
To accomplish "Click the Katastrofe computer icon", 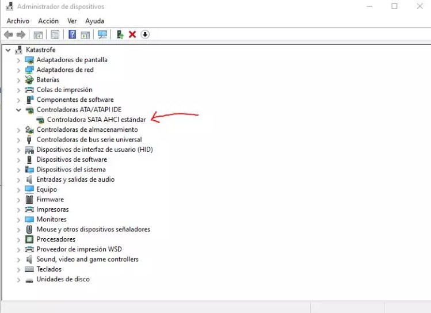I will point(18,49).
